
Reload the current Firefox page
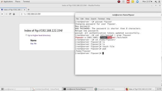10,14
